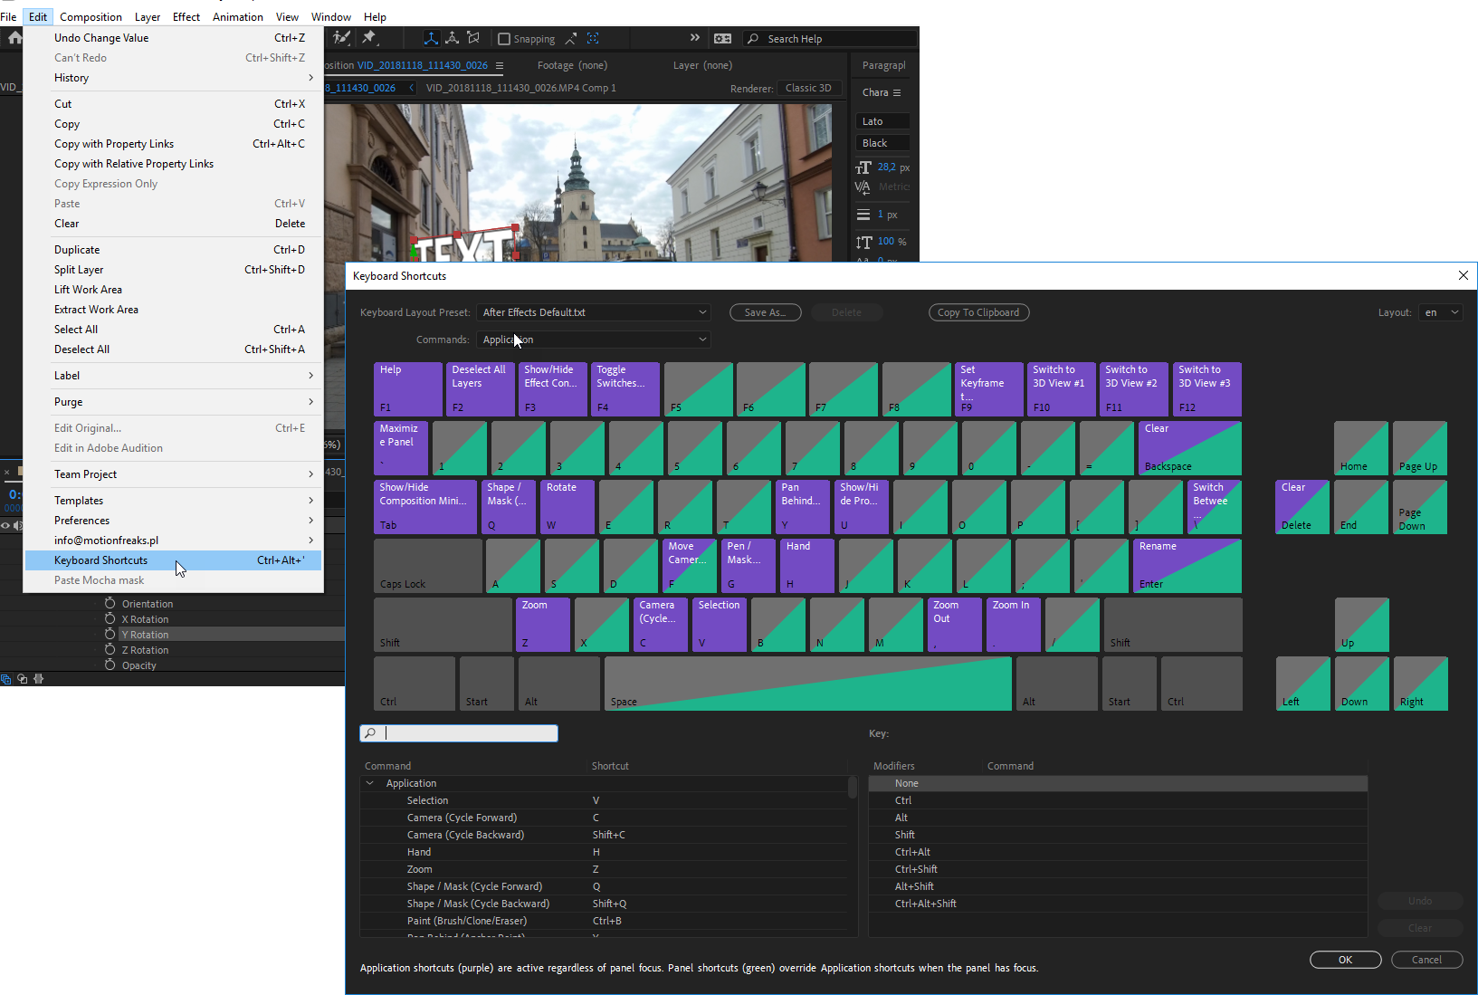Enable the Snapping checkbox
1478x995 pixels.
pyautogui.click(x=504, y=39)
